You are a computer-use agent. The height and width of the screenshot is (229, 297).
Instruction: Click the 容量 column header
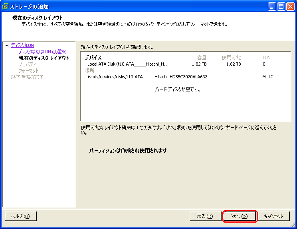click(202, 58)
